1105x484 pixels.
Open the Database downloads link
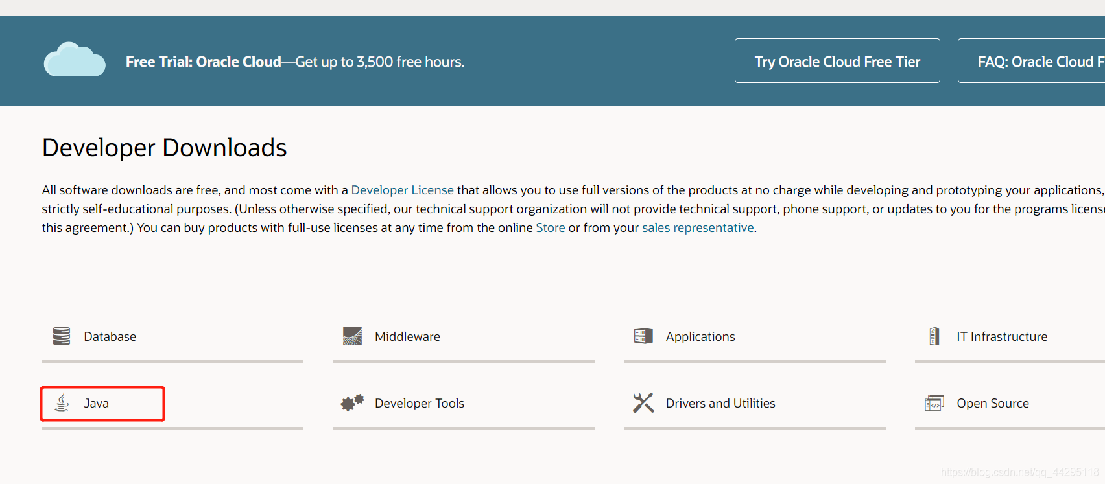pos(110,336)
